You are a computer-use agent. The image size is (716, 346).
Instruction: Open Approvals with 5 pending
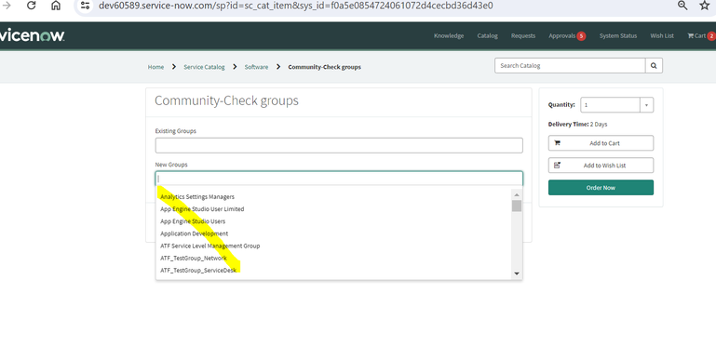pos(567,36)
